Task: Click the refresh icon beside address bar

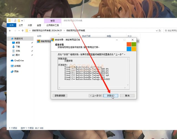Action: pyautogui.click(x=160, y=31)
